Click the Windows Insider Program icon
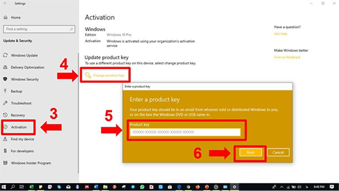This screenshot has height=191, width=339. point(6,162)
